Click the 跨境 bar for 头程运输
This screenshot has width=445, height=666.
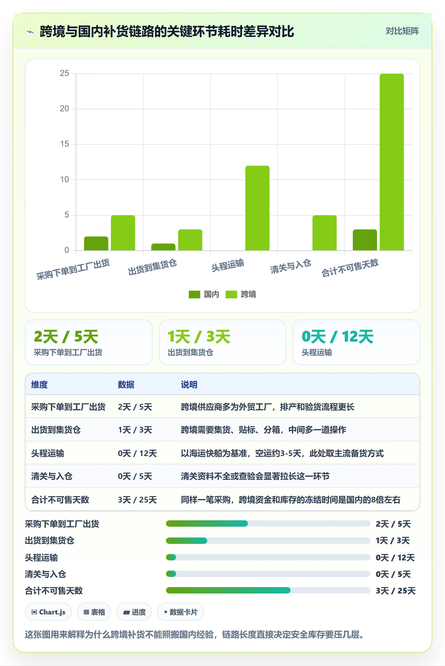257,208
